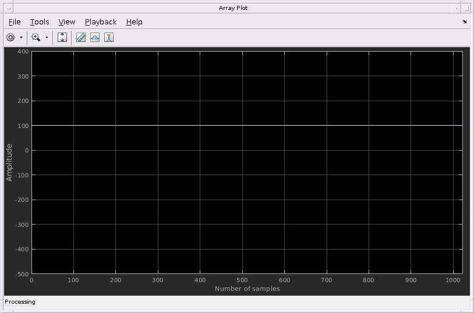The image size is (474, 313).
Task: Click the Array Plot window title
Action: coord(233,8)
